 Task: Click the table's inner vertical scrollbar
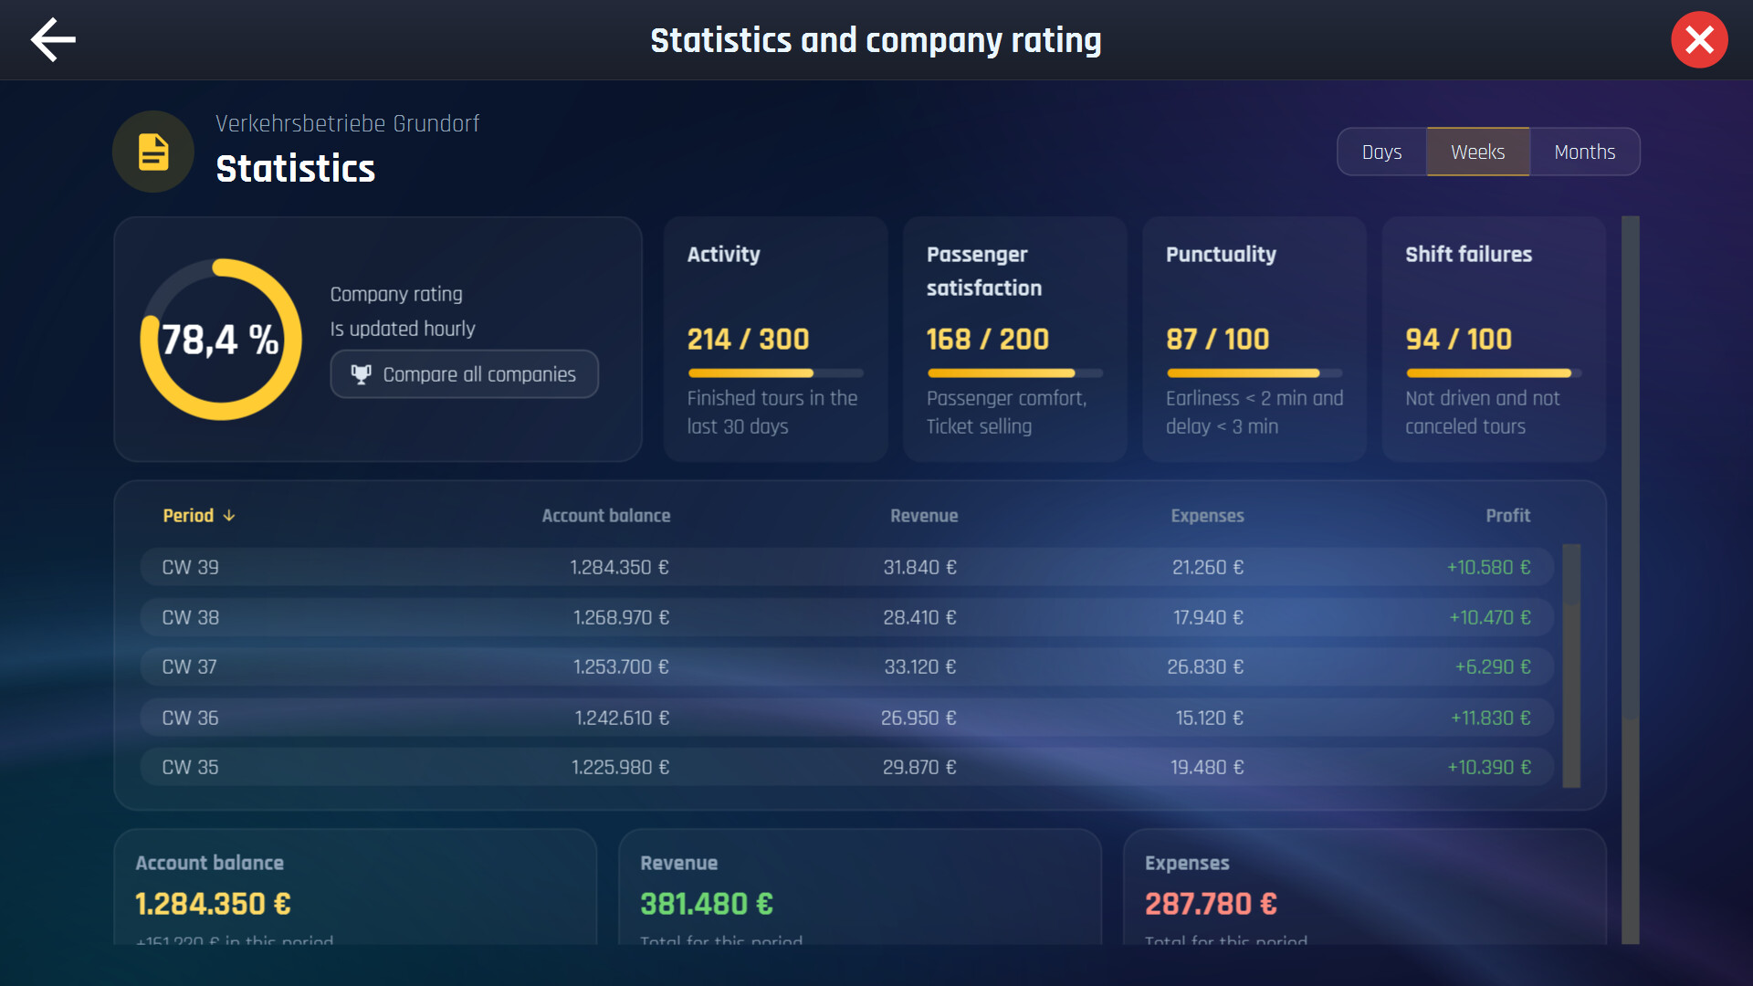1570,666
